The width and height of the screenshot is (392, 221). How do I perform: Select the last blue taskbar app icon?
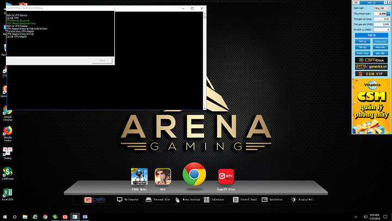85,217
